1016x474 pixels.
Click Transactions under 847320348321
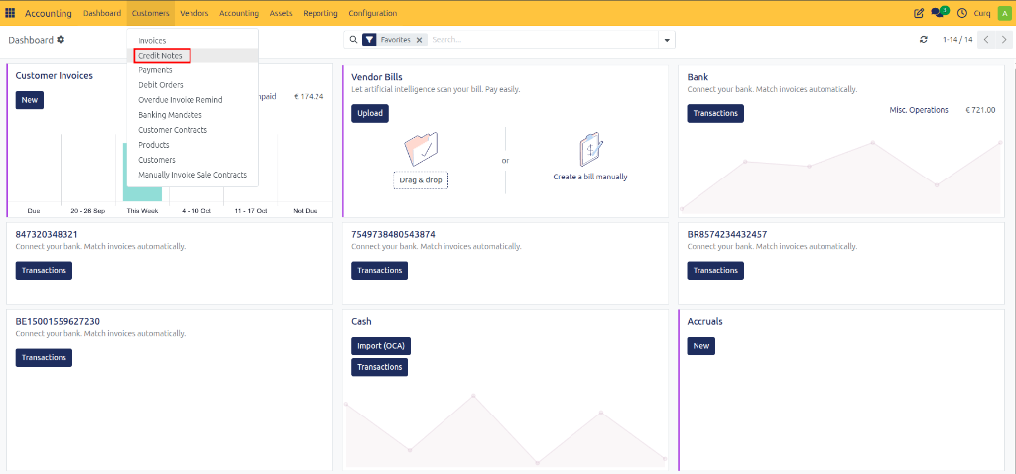[44, 270]
